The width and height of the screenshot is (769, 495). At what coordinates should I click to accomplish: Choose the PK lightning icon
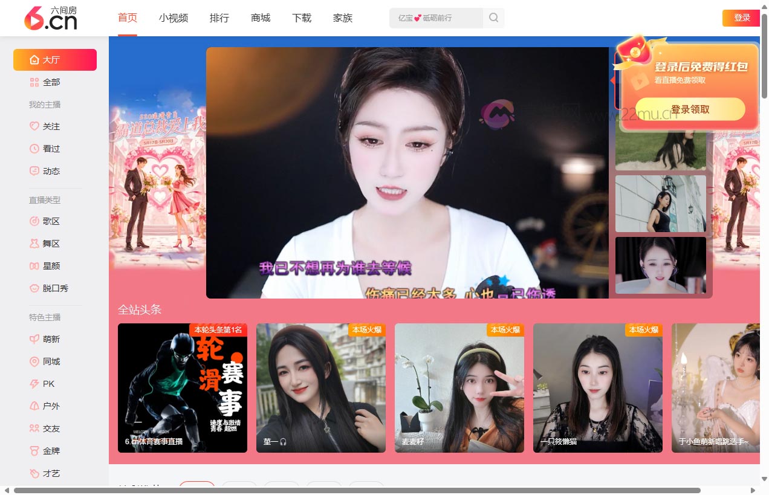34,384
